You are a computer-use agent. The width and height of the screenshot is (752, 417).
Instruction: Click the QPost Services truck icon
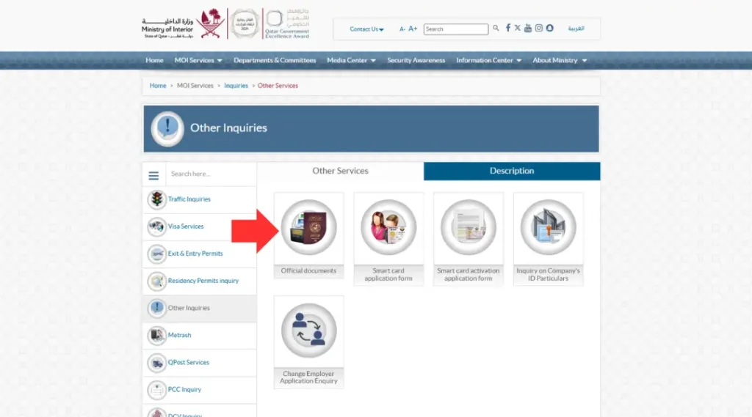pyautogui.click(x=156, y=363)
